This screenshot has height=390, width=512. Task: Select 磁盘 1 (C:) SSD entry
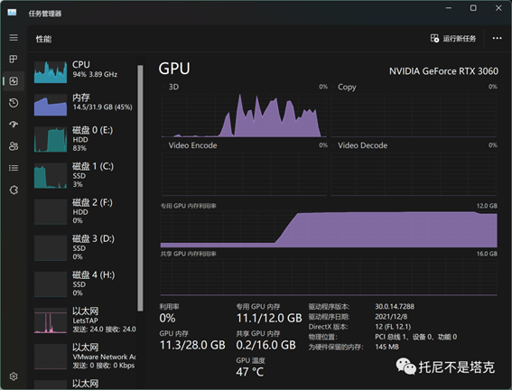(85, 175)
